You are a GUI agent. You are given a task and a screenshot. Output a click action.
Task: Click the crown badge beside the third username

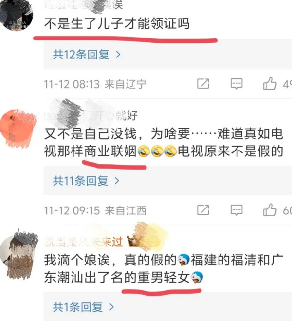click(133, 242)
